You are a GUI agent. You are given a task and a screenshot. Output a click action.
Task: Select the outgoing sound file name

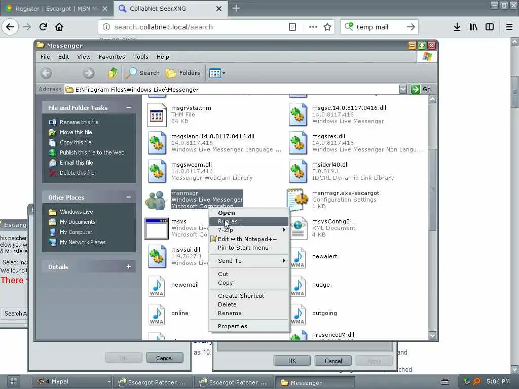point(324,313)
